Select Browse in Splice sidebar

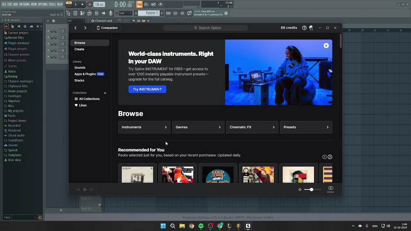tap(90, 43)
